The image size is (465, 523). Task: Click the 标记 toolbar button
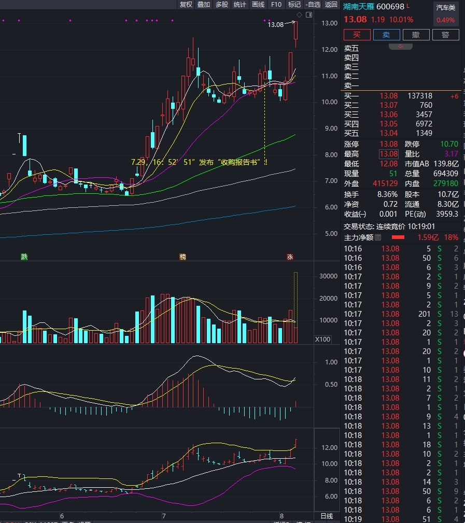click(294, 4)
